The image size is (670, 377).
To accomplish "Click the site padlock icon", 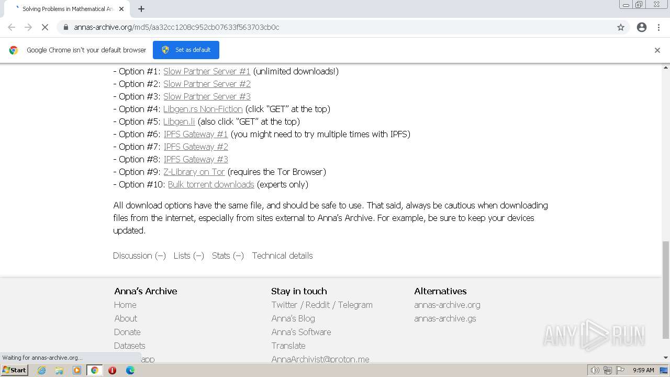I will point(65,27).
